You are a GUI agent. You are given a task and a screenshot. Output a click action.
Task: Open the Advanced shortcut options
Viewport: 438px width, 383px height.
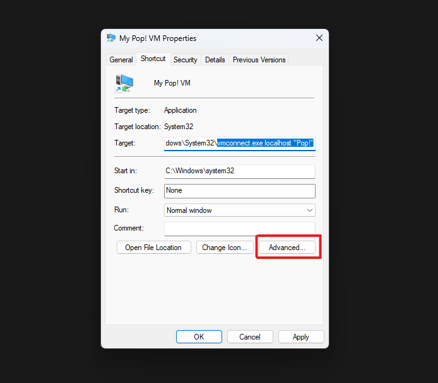(287, 248)
